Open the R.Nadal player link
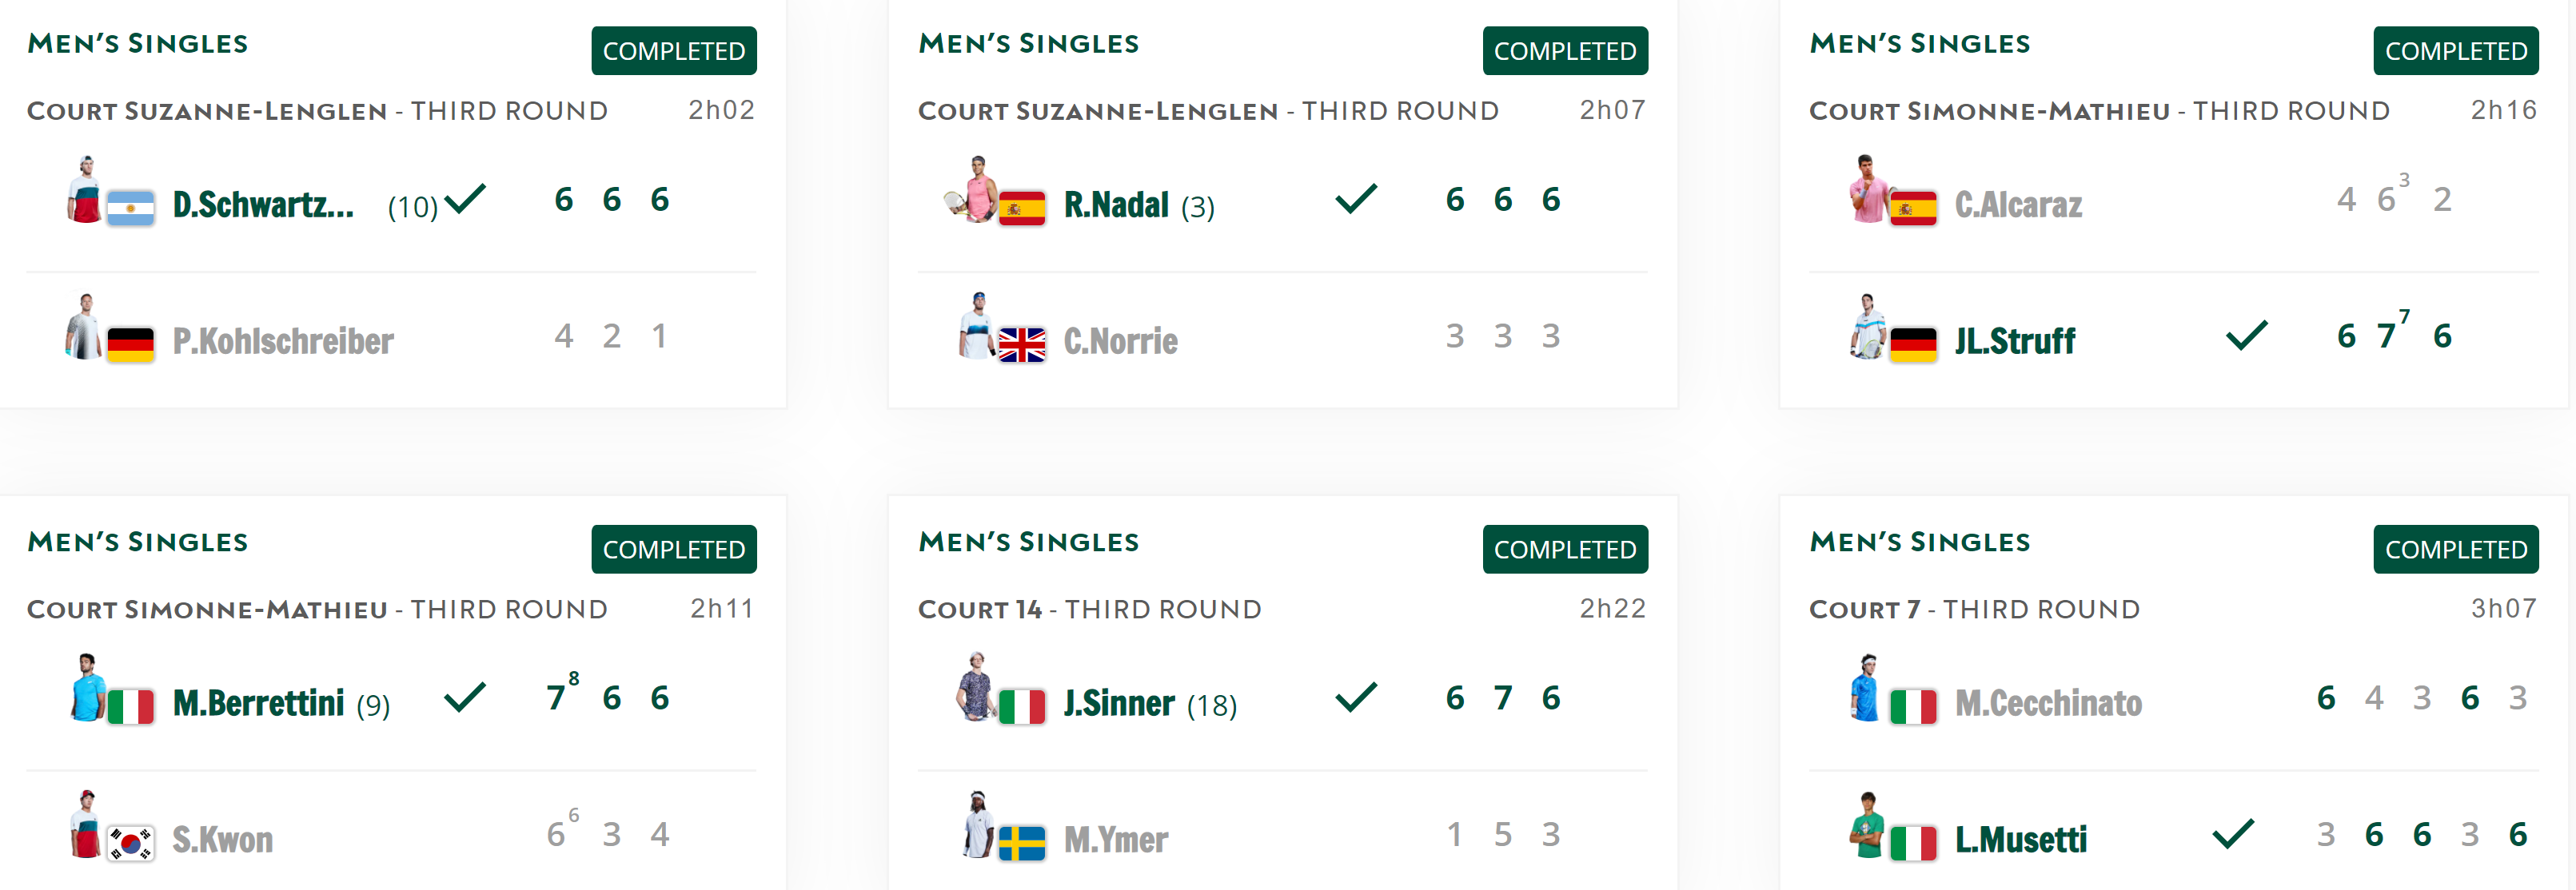 click(x=1115, y=205)
